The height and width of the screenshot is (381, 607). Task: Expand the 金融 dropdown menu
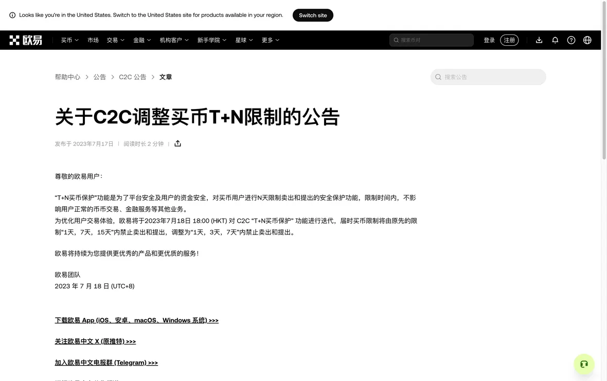coord(142,40)
